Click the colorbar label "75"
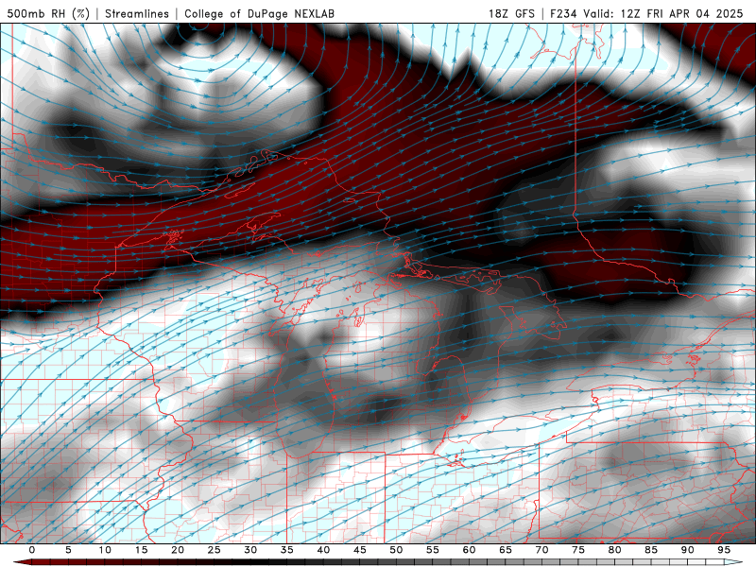This screenshot has width=756, height=567. pyautogui.click(x=578, y=550)
